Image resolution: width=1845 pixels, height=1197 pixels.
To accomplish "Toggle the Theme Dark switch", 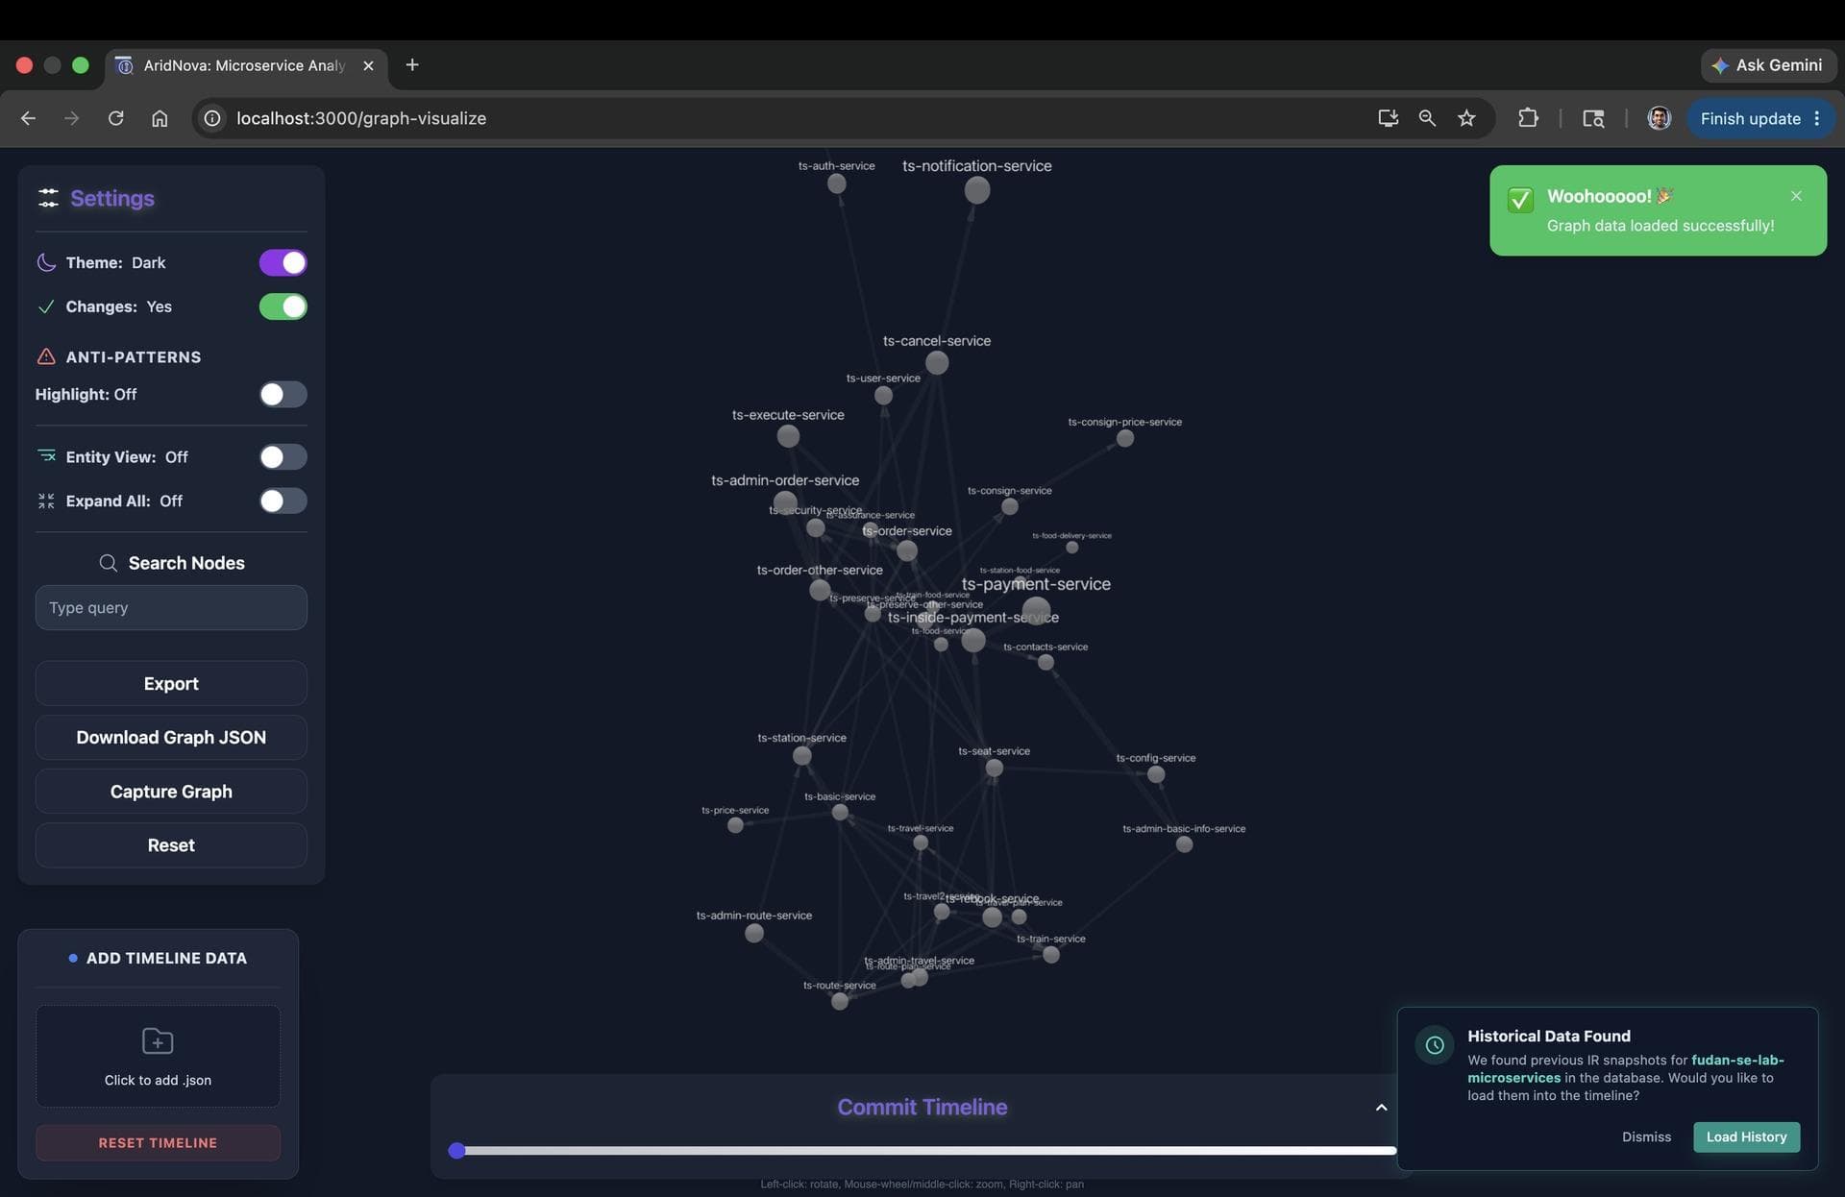I will coord(283,262).
